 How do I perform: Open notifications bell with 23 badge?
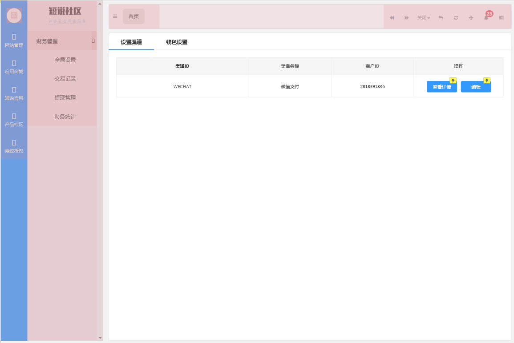(487, 16)
